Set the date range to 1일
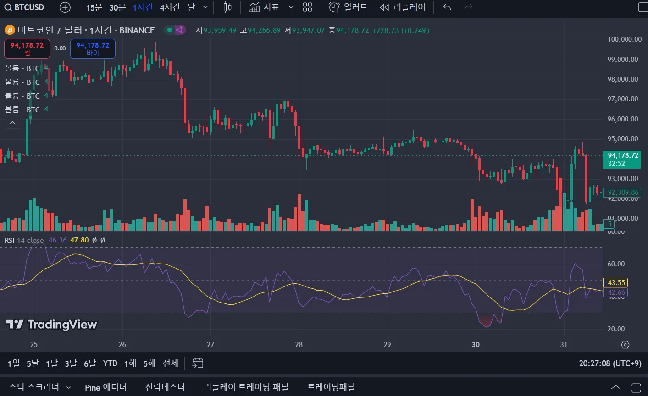648x396 pixels. tap(14, 363)
